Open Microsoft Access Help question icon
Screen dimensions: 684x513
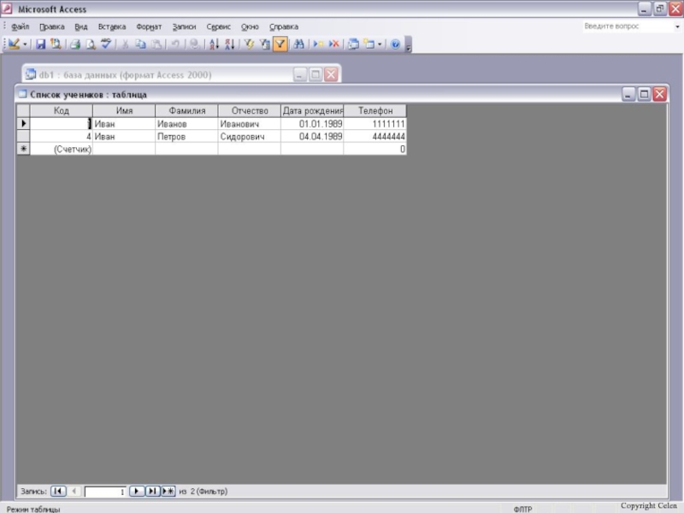click(395, 44)
